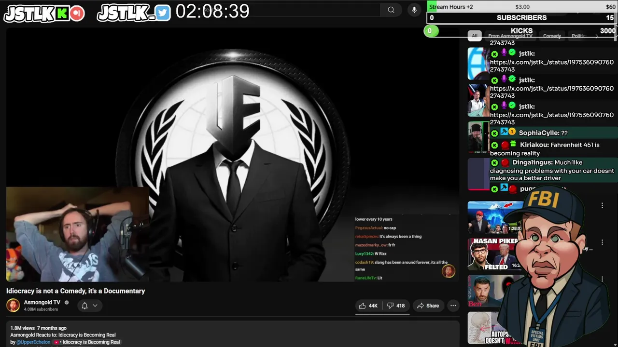Click the YouTube search input field

click(x=290, y=10)
